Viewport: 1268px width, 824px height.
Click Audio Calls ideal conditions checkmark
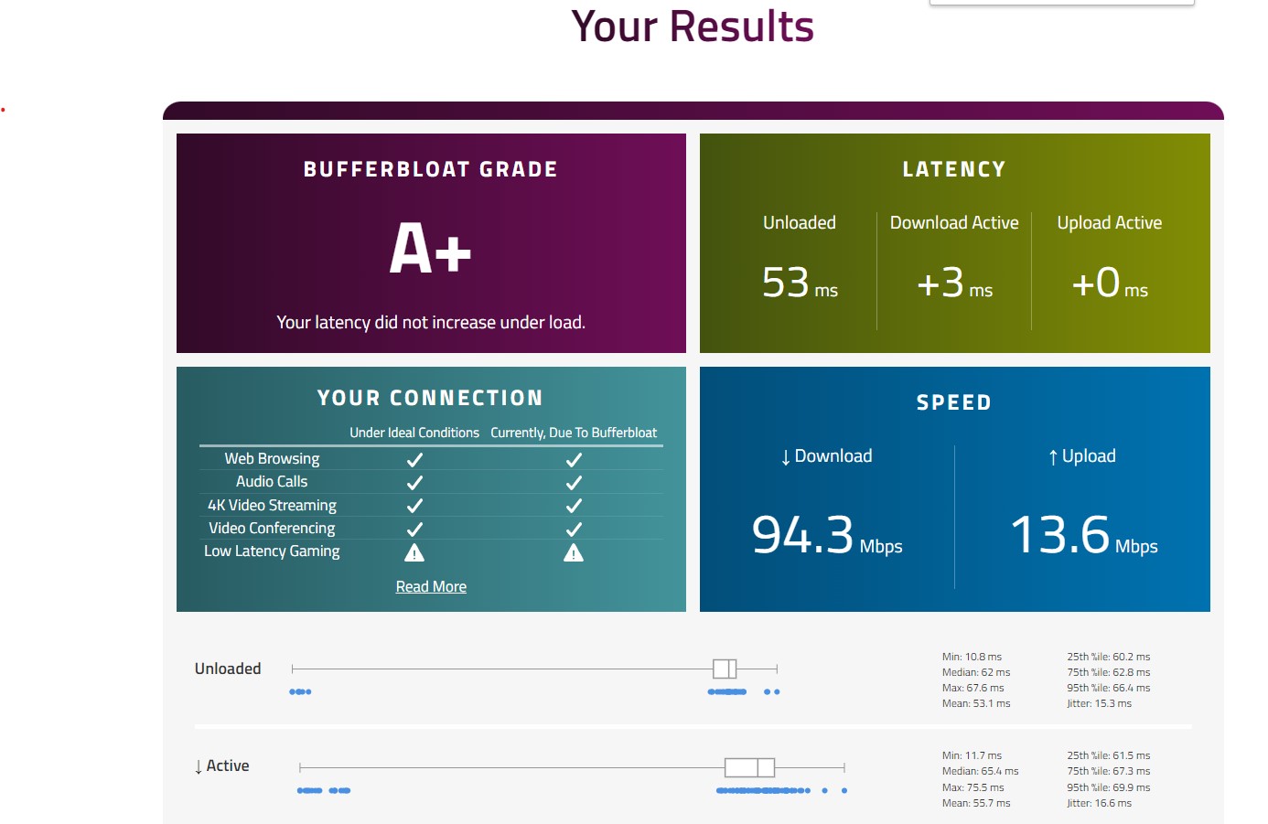point(414,482)
